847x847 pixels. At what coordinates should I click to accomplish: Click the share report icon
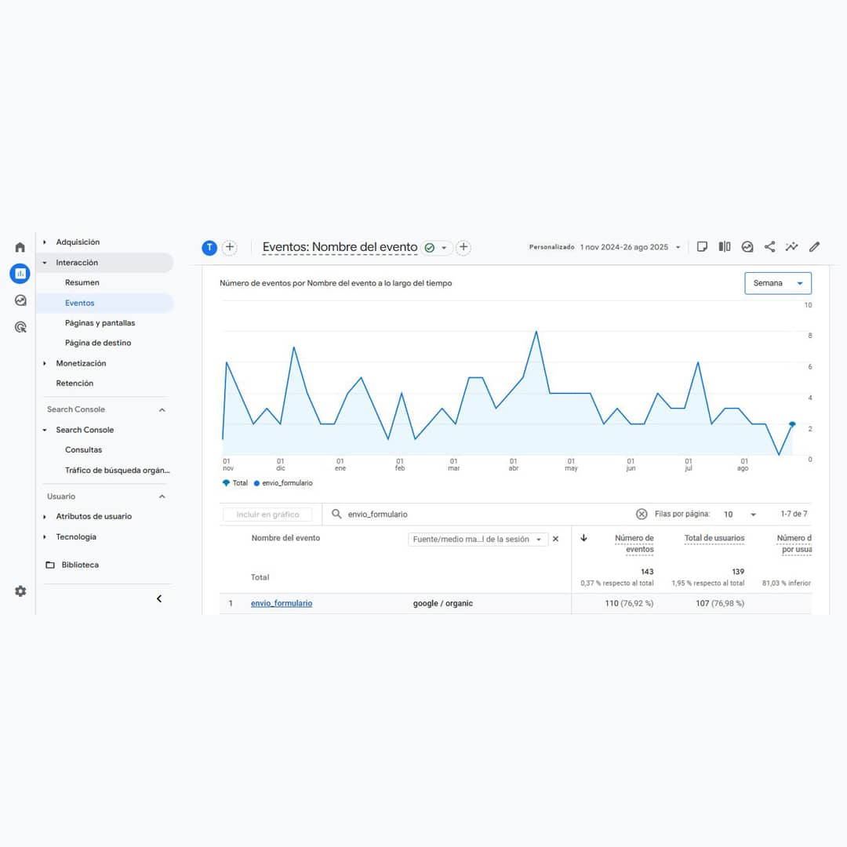point(769,247)
